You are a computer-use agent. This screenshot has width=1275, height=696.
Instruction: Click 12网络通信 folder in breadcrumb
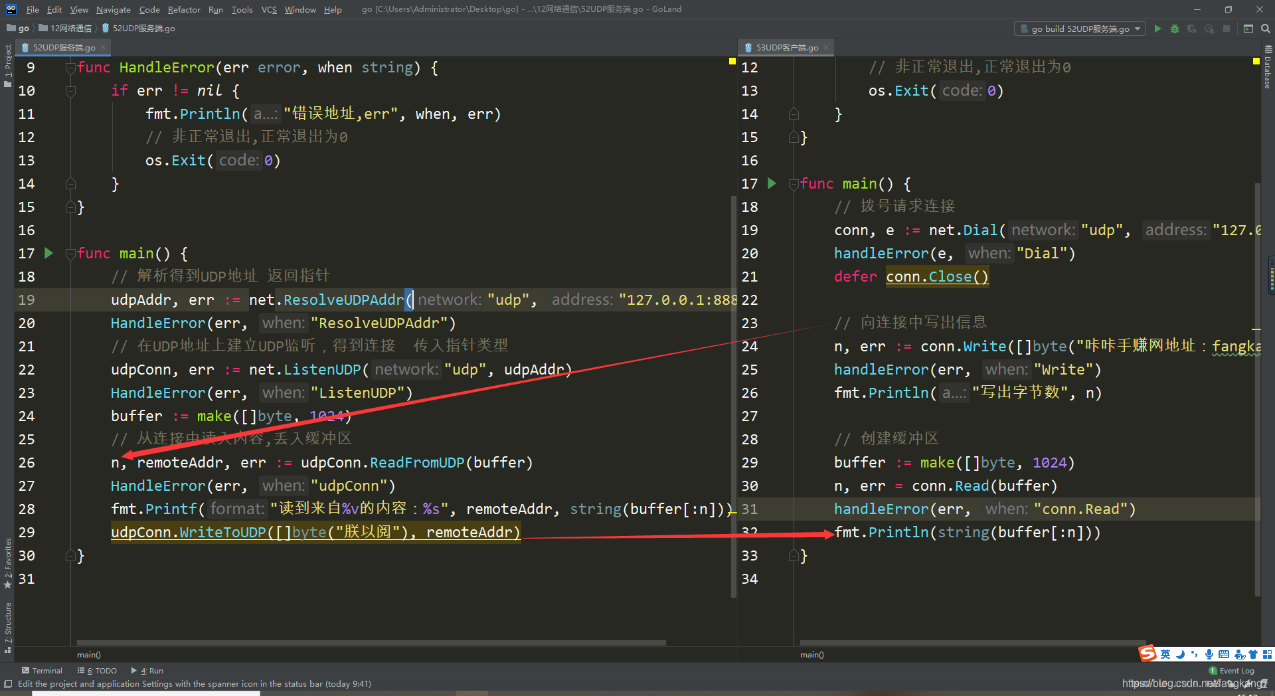pos(65,29)
